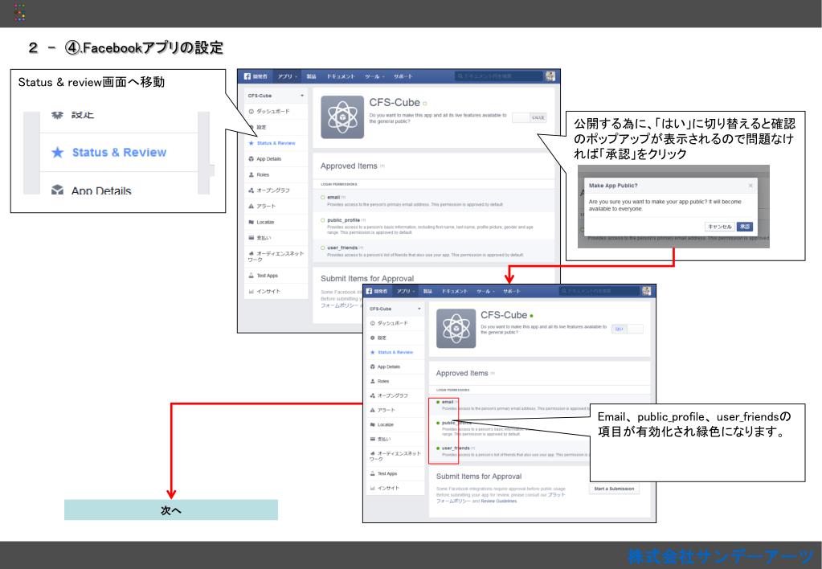Open オーディエンスネットワーク in upper screenshot sidebar
Image resolution: width=822 pixels, height=569 pixels.
coord(276,256)
